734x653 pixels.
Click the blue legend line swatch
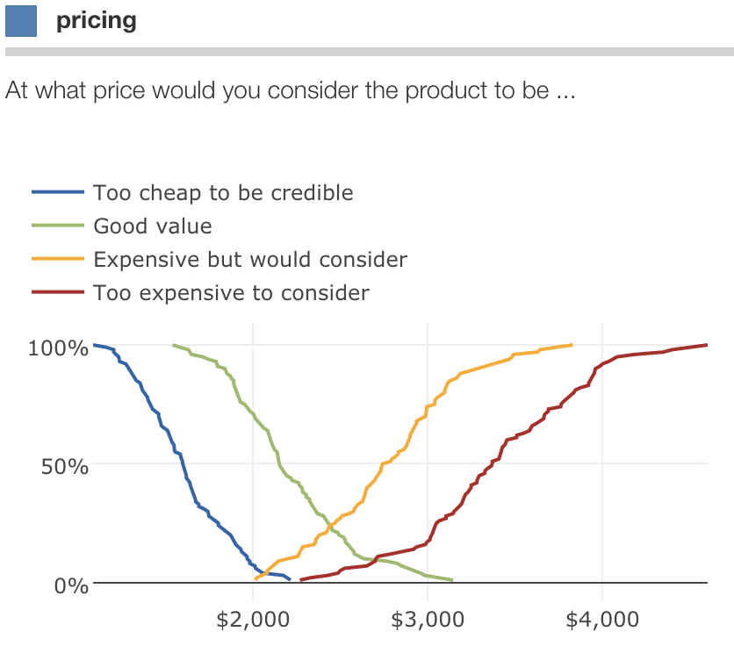[58, 192]
